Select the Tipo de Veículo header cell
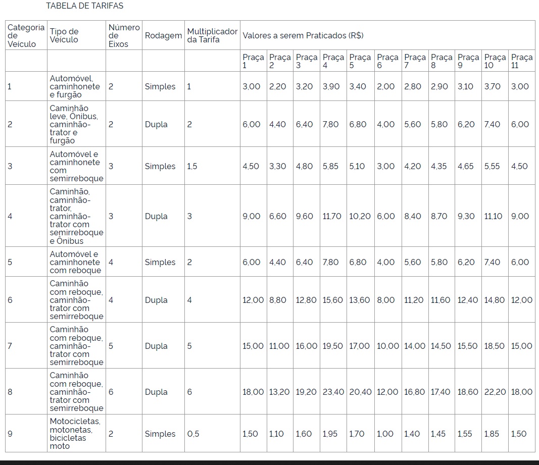The width and height of the screenshot is (539, 465). [x=64, y=35]
